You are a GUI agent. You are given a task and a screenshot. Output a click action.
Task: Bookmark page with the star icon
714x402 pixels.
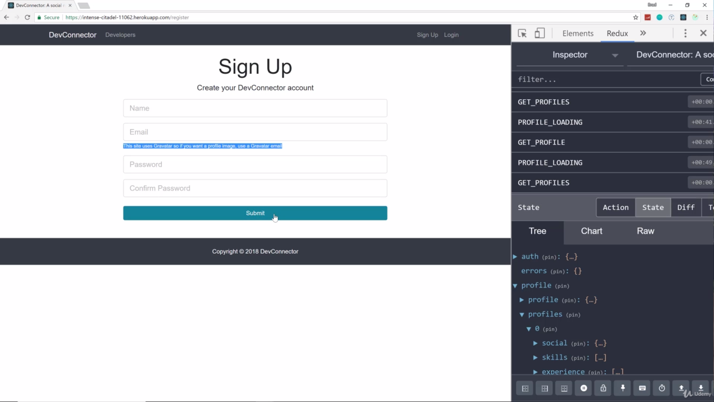(635, 17)
